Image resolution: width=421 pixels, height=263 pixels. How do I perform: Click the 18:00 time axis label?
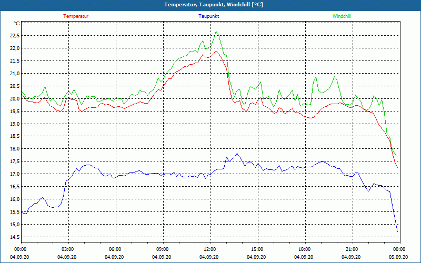click(x=306, y=249)
